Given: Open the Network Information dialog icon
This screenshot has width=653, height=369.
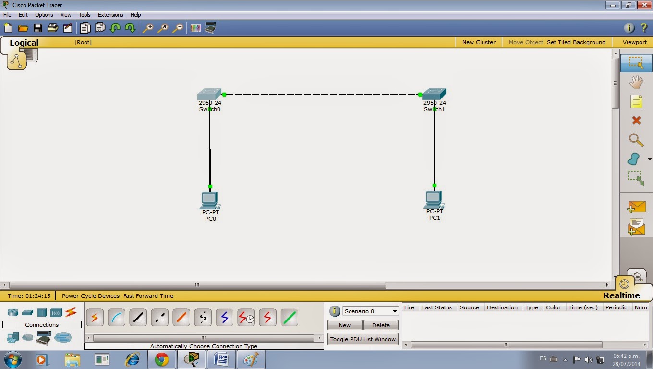Looking at the screenshot, I should [629, 28].
